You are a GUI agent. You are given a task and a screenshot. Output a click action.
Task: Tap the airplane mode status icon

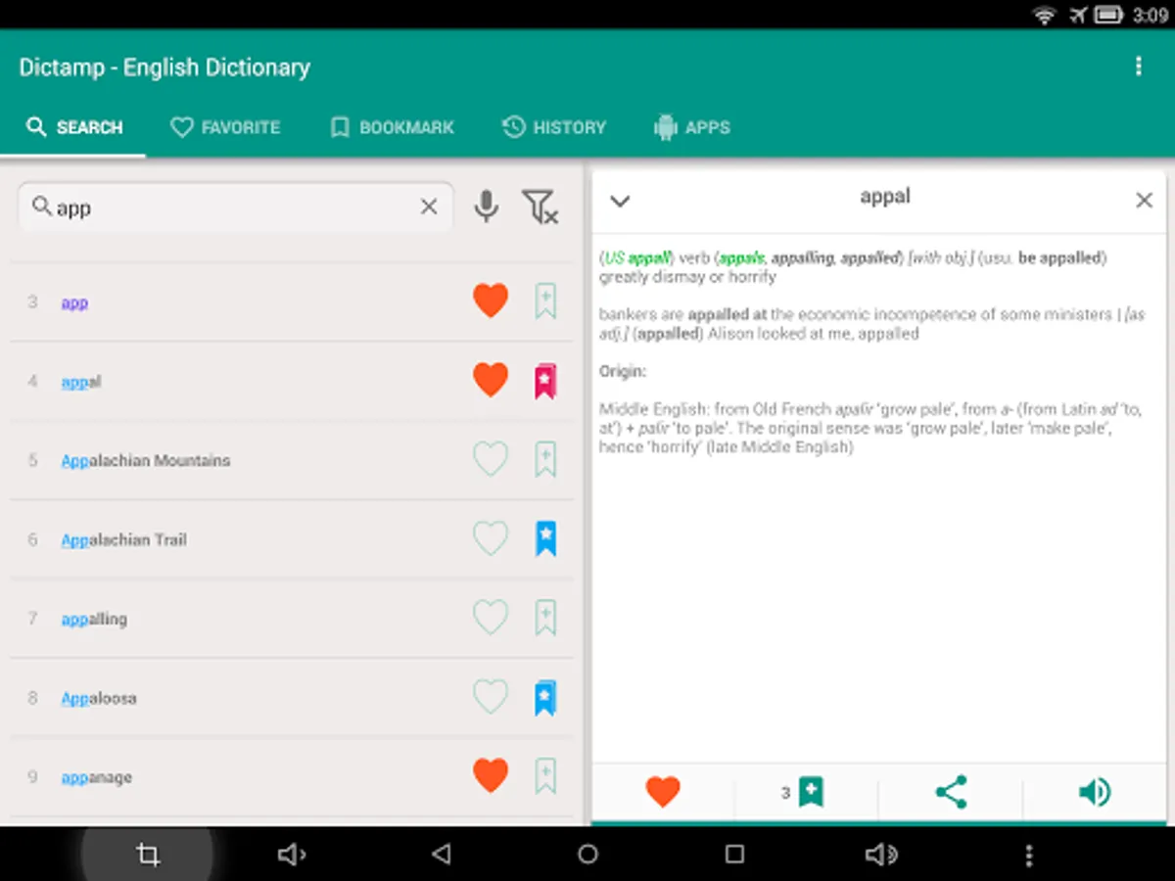(x=1078, y=15)
